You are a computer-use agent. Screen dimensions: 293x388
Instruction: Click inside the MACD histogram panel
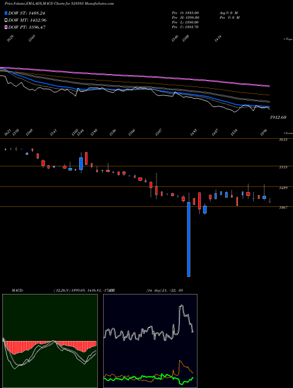(x=50, y=341)
